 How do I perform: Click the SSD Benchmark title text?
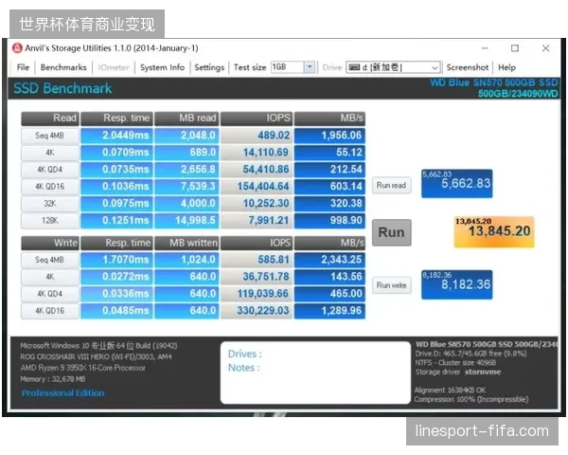pyautogui.click(x=62, y=88)
